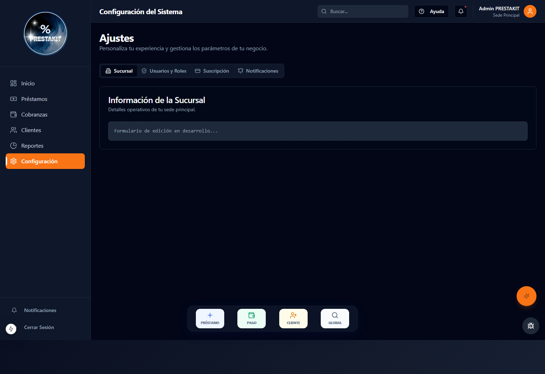The width and height of the screenshot is (545, 374).
Task: Open the notifications bell in header
Action: point(461,11)
